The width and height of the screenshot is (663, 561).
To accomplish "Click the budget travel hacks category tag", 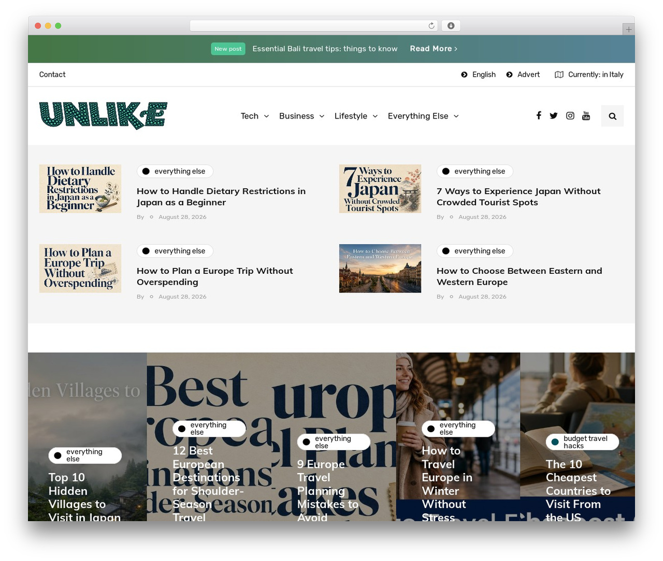I will point(582,442).
